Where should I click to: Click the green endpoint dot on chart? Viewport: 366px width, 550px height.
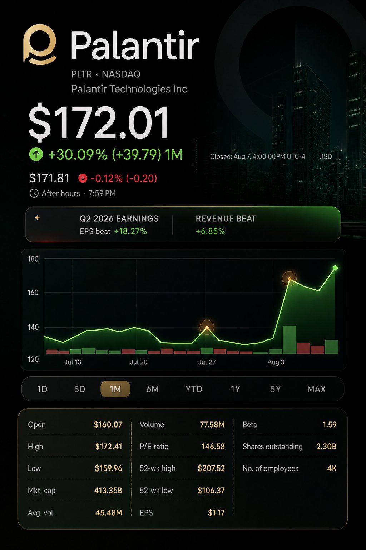click(335, 268)
